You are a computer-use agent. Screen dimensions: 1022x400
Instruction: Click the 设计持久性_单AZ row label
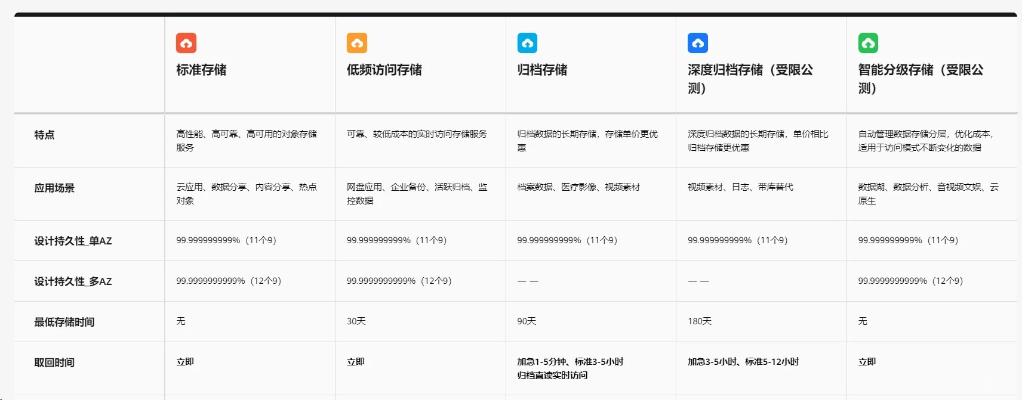(73, 241)
